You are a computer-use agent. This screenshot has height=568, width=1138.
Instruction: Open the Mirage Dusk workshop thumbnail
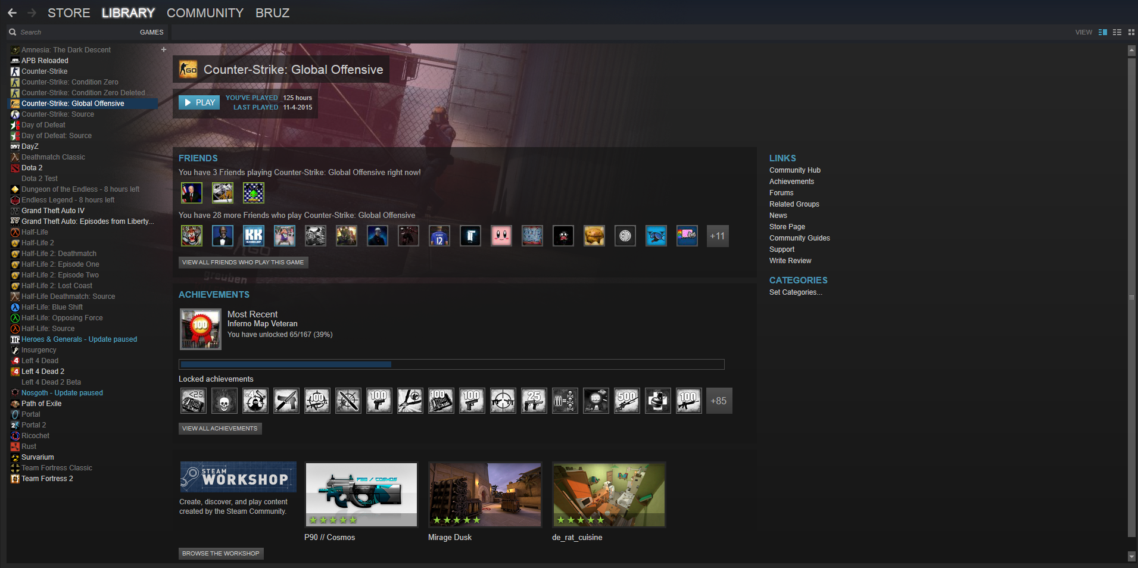pyautogui.click(x=485, y=495)
